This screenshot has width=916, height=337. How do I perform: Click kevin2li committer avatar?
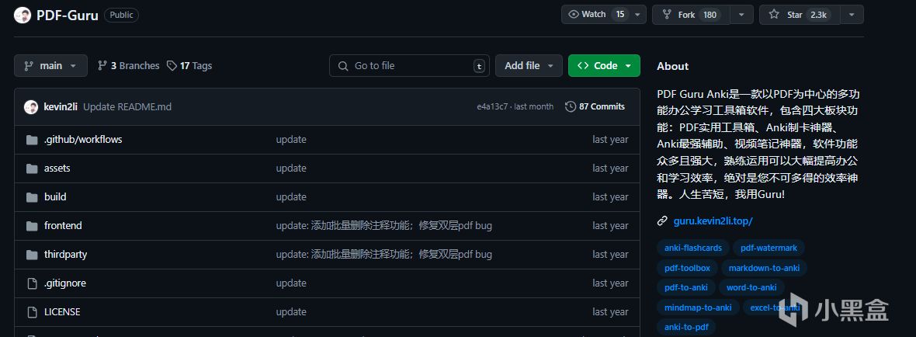pos(31,106)
